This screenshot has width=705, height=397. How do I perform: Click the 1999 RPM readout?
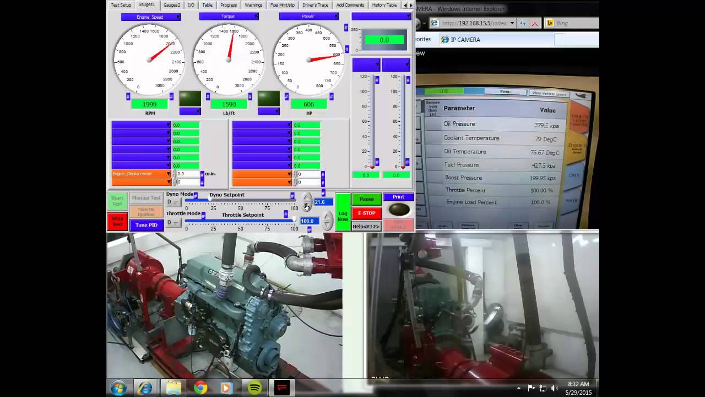pyautogui.click(x=150, y=104)
